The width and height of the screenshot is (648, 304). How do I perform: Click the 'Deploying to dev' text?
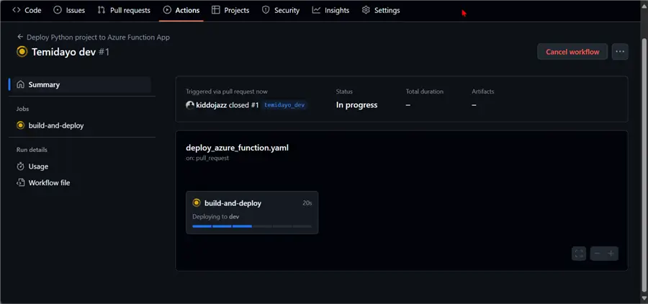pos(216,216)
